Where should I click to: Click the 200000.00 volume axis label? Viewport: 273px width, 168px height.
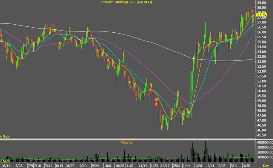(265, 152)
